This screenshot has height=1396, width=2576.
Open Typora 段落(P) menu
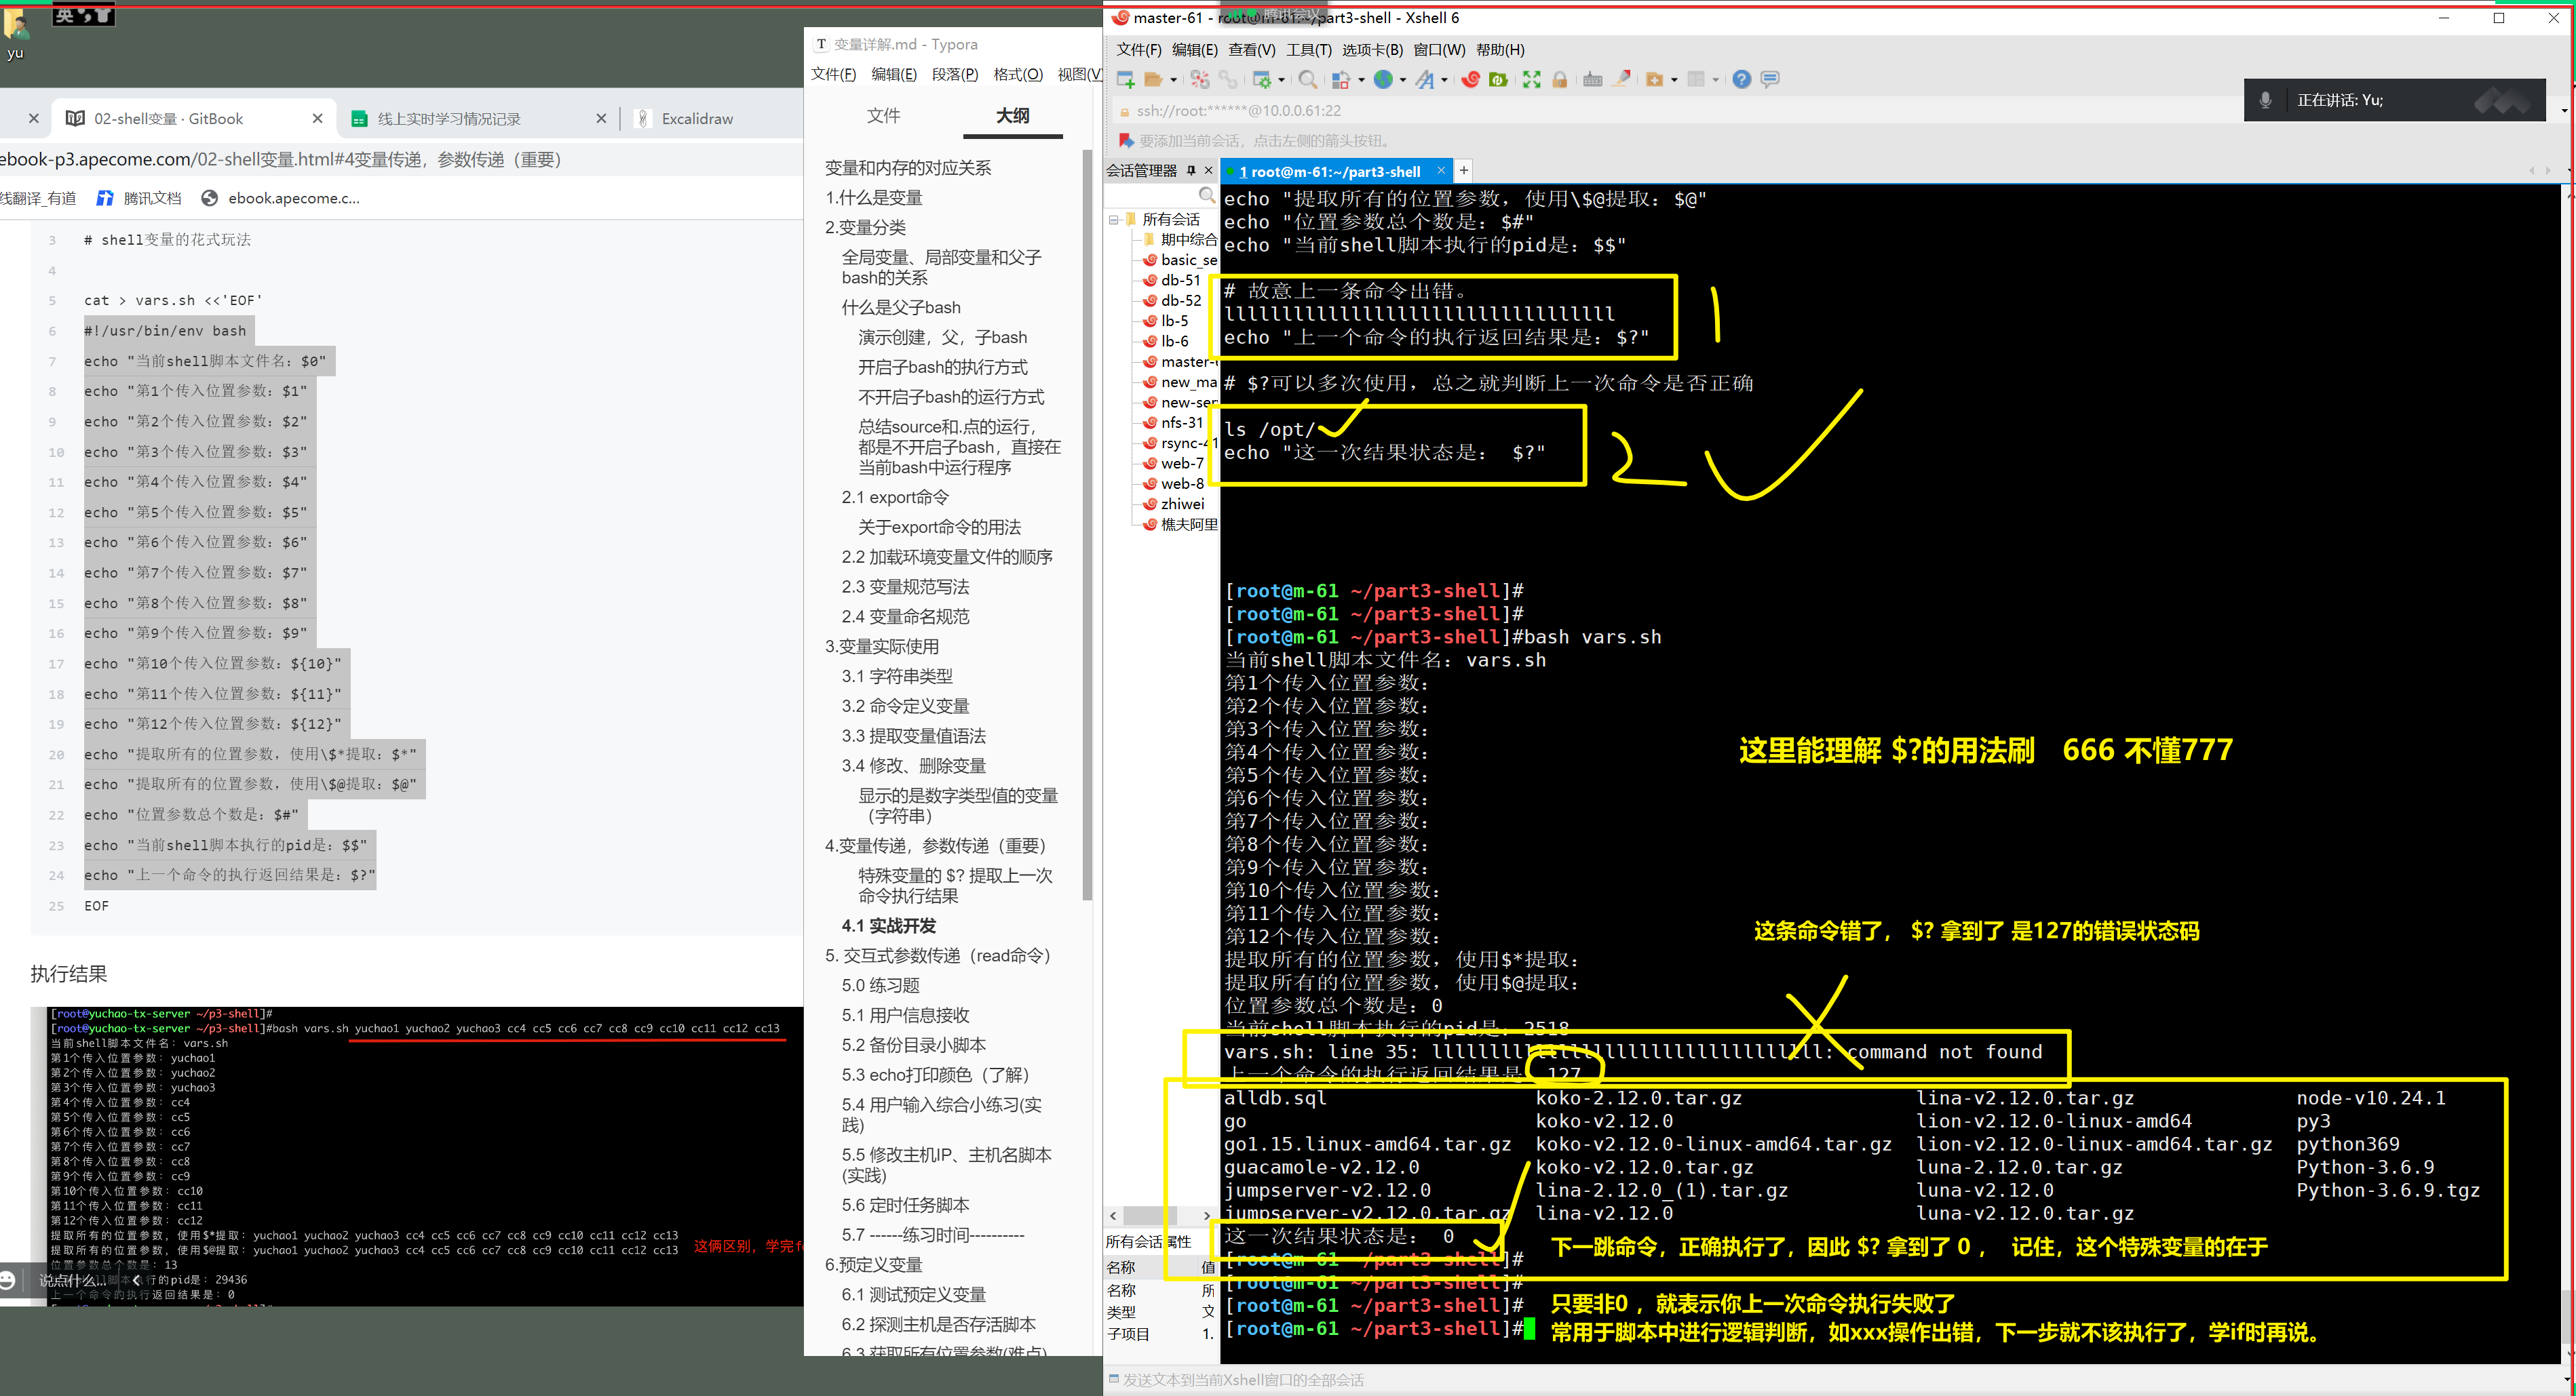955,75
